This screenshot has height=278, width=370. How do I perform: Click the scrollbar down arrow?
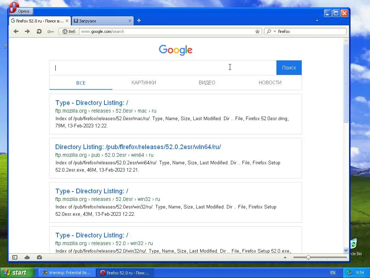[346, 250]
